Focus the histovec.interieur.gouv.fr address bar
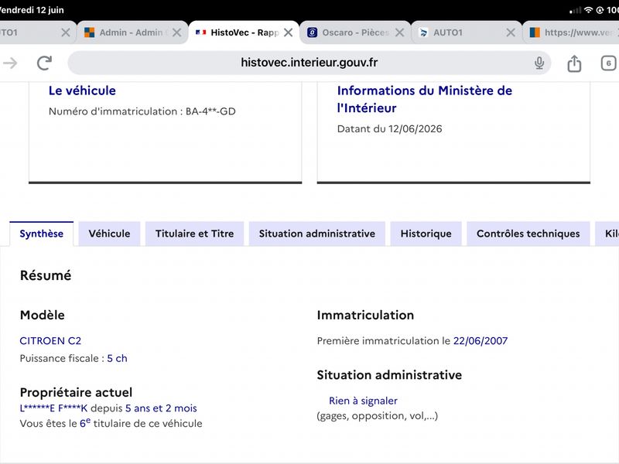The image size is (619, 464). 309,63
